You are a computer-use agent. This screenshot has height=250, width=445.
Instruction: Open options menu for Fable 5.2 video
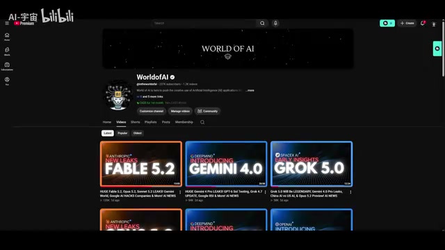coord(180,192)
